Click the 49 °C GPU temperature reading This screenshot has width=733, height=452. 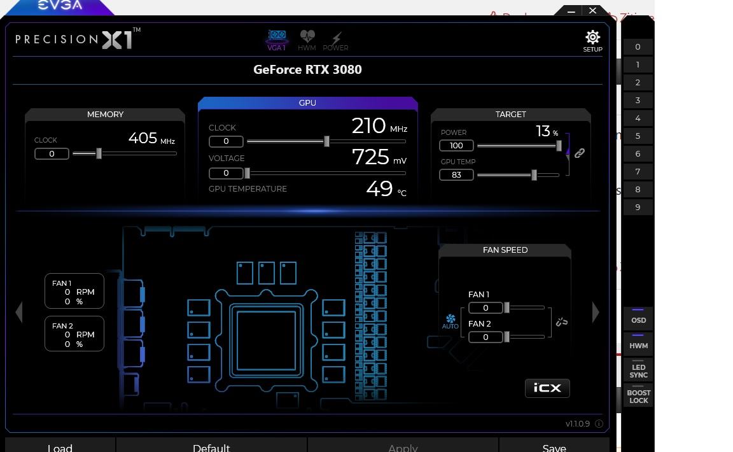tap(386, 188)
